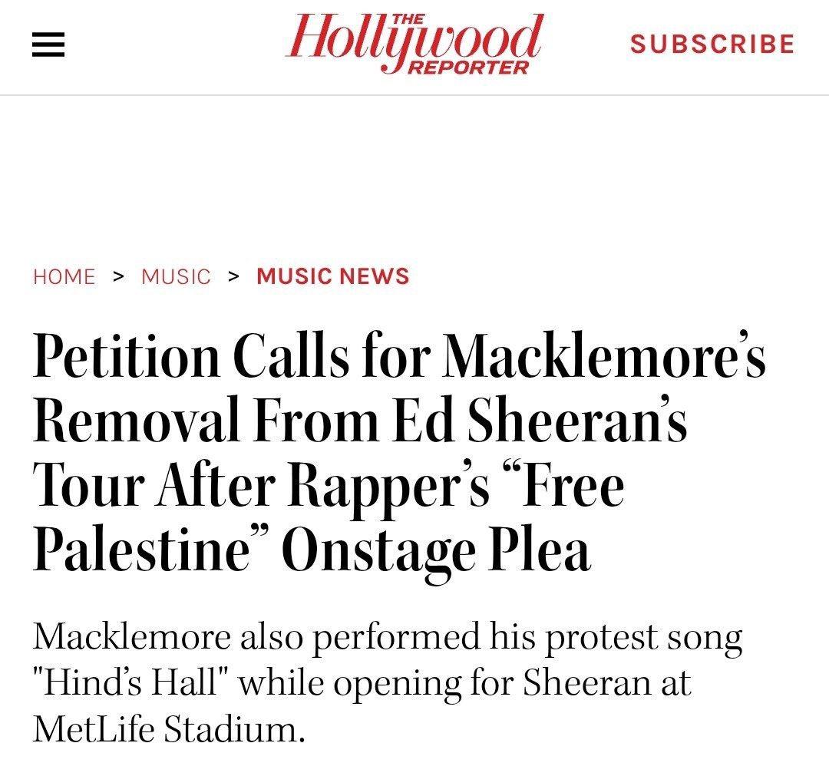829x776 pixels.
Task: Click the word REPORTER in the logo
Action: coord(470,67)
